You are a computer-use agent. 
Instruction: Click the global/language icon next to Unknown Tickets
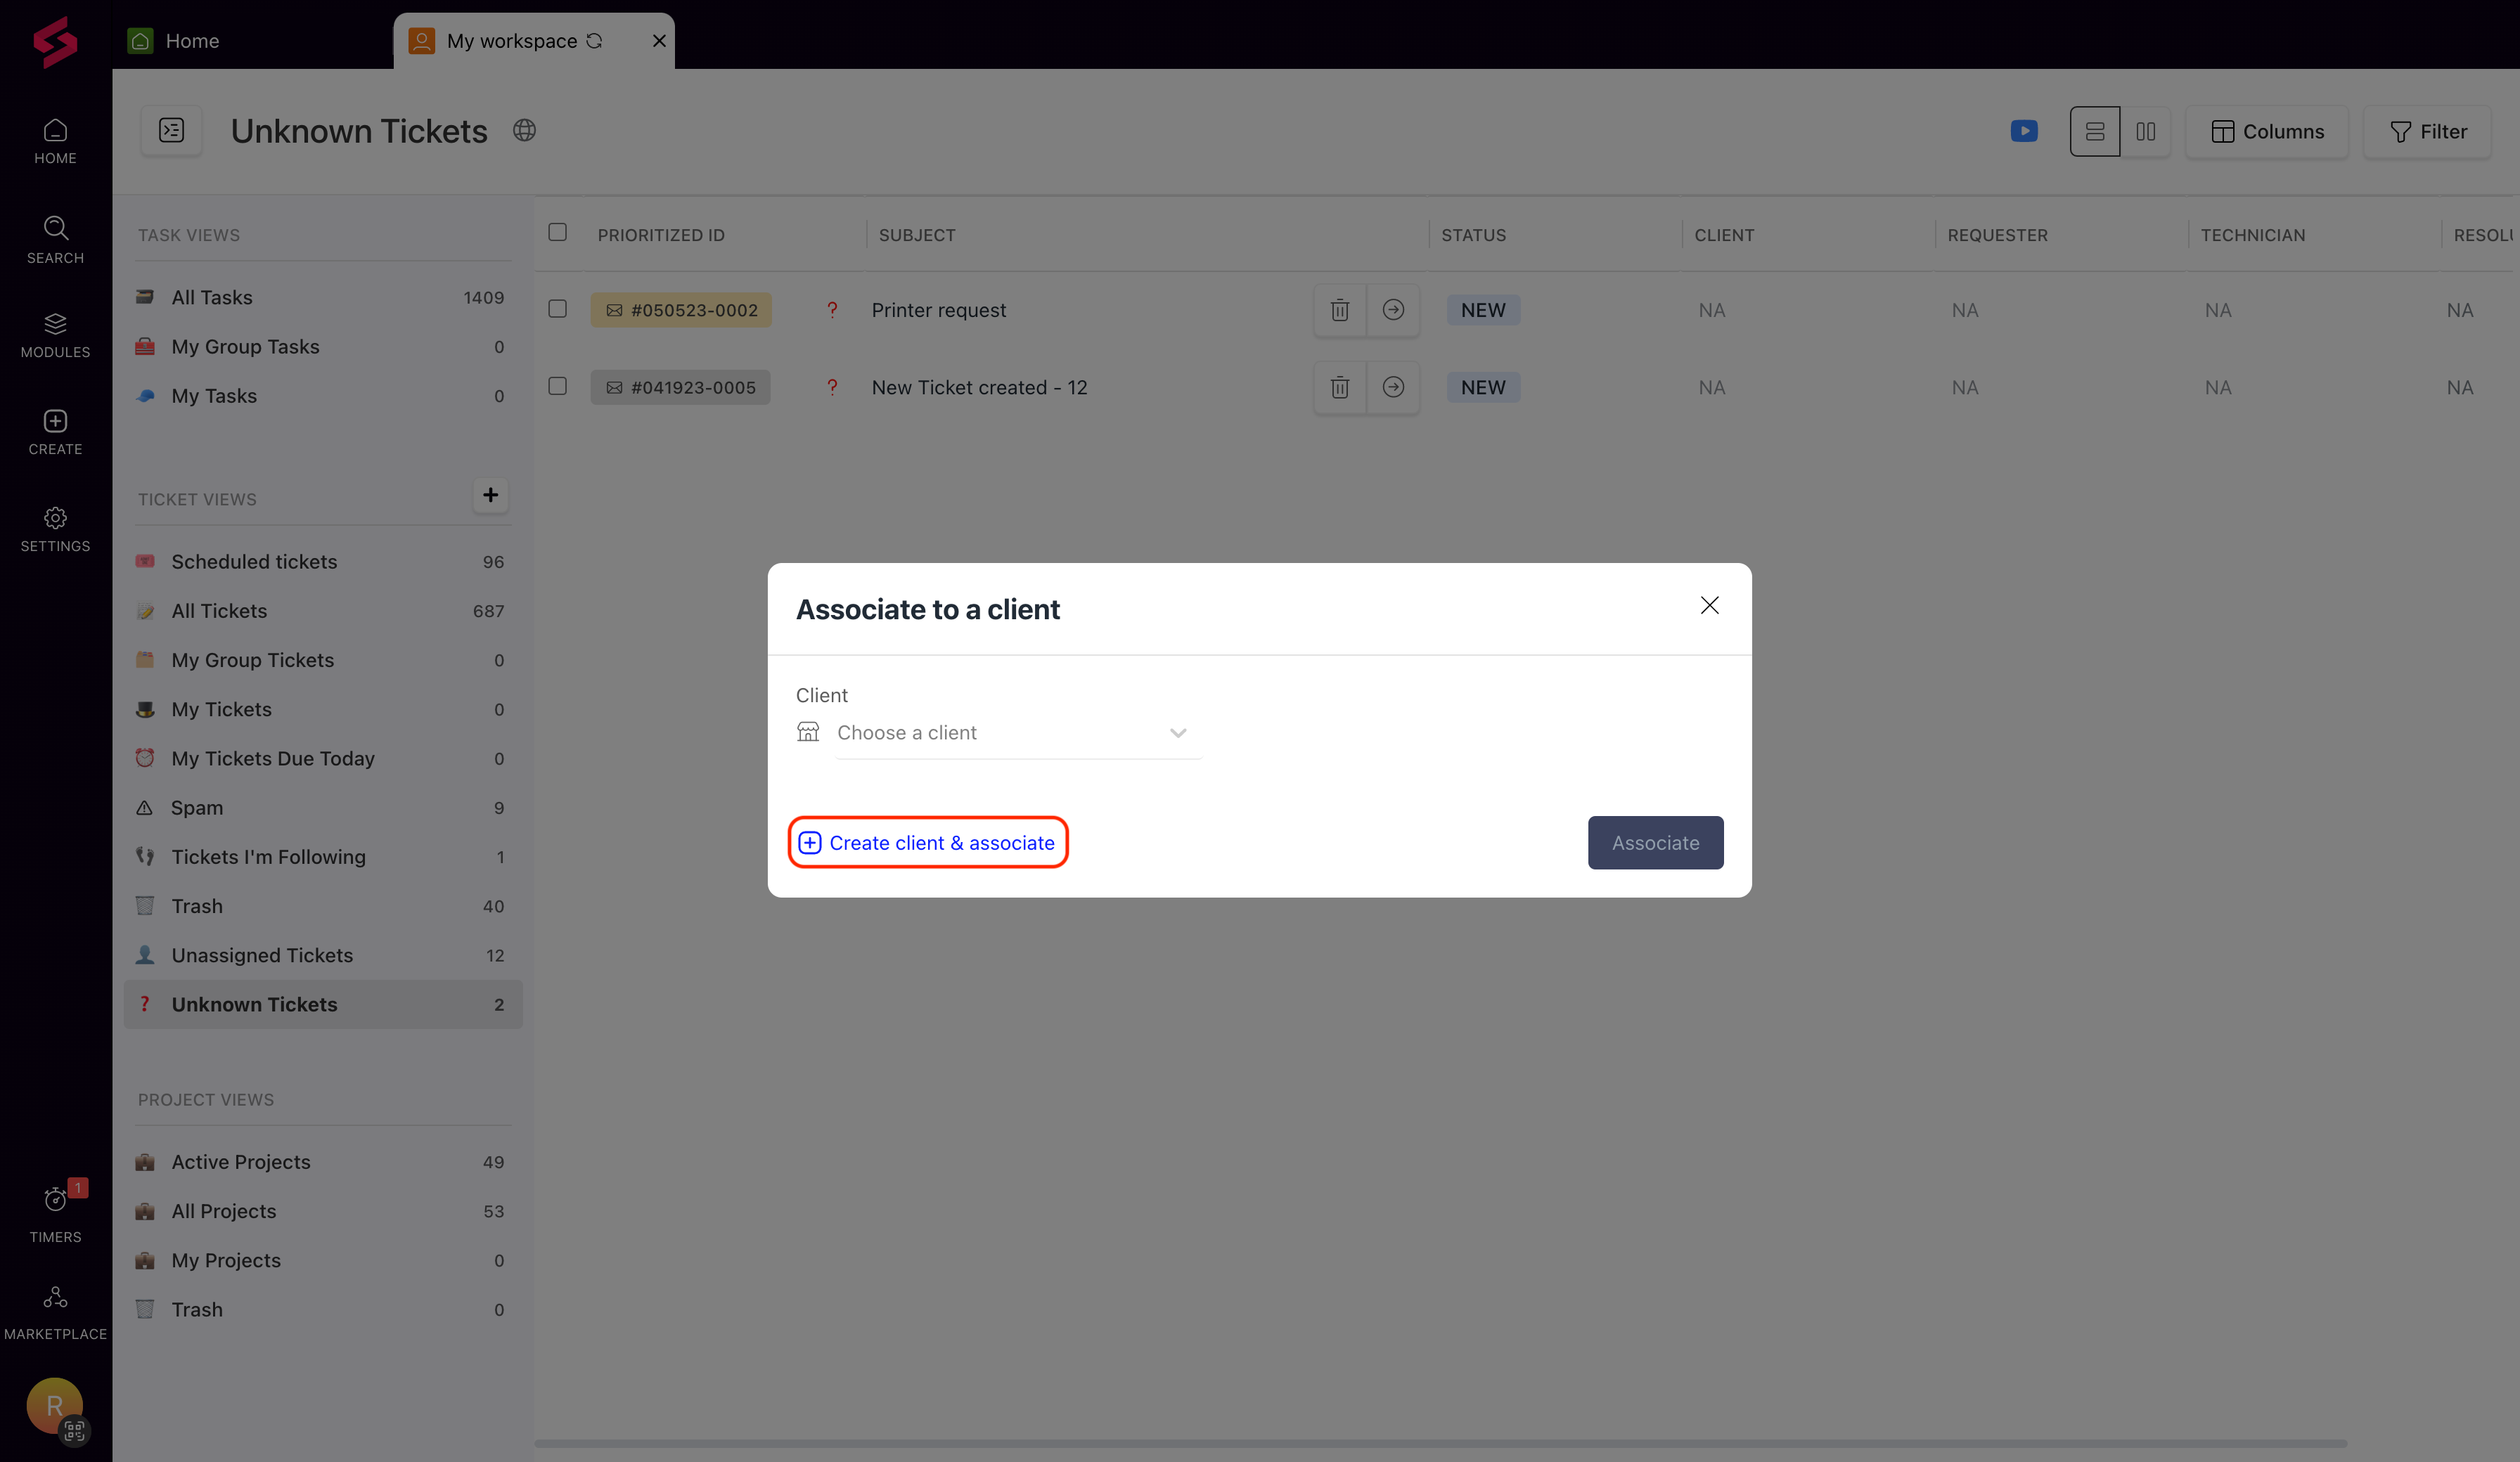(522, 131)
